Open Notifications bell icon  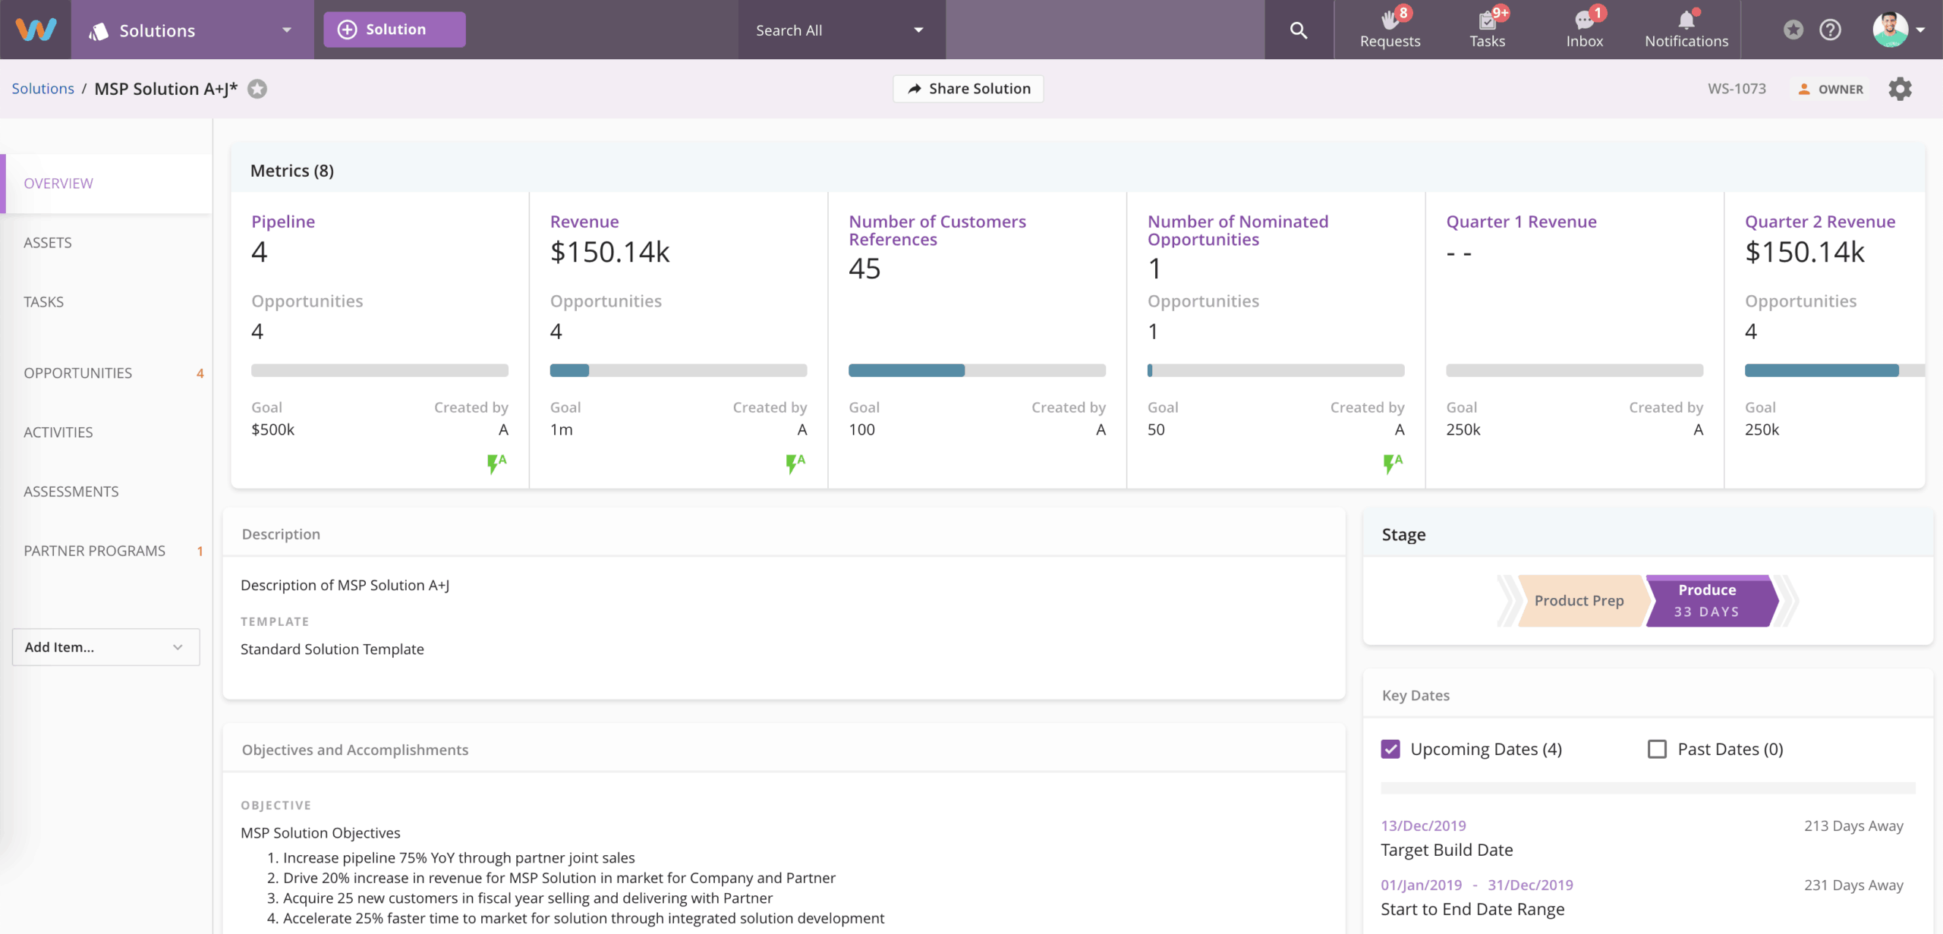pos(1686,20)
